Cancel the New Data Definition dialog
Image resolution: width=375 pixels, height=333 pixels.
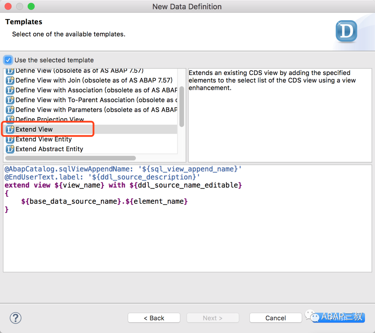pyautogui.click(x=275, y=318)
